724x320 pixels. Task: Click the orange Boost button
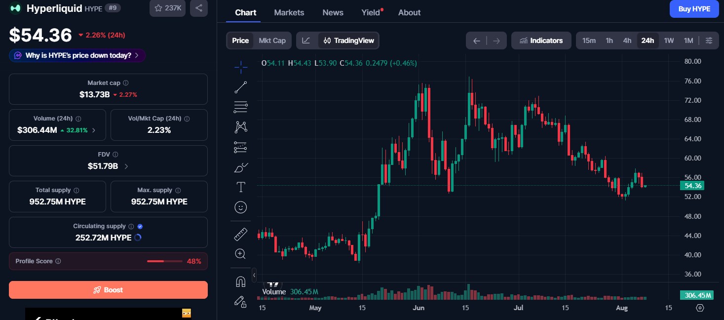point(108,290)
